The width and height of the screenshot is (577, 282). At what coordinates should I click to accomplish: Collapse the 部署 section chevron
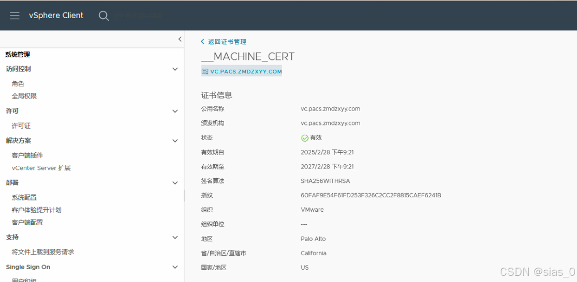(175, 183)
